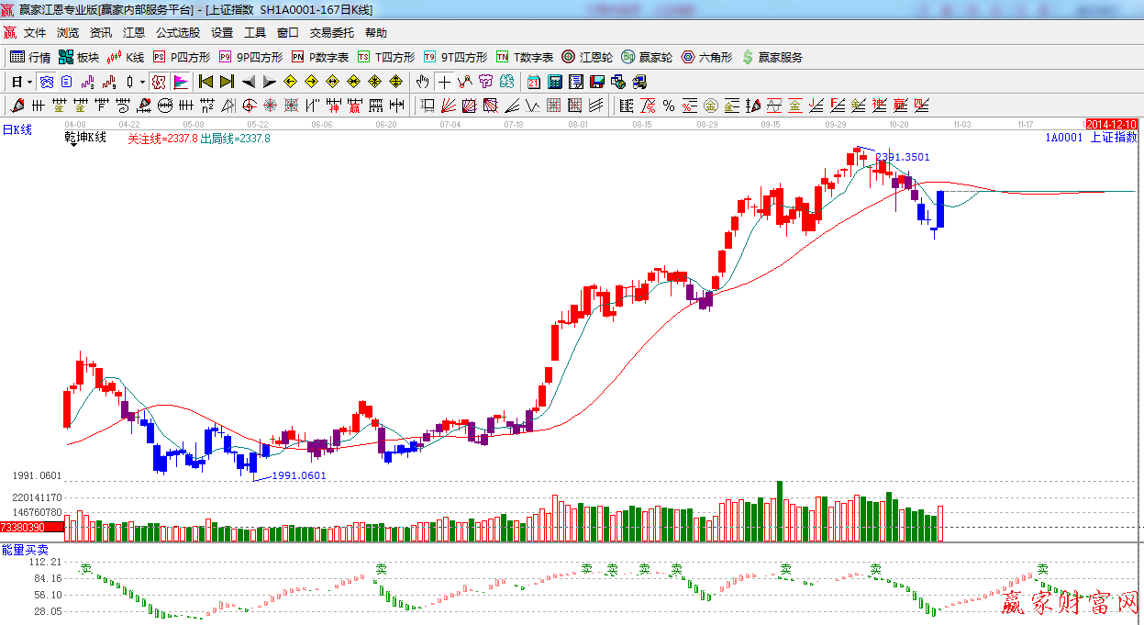The height and width of the screenshot is (625, 1144).
Task: Open the 交易委托 menu
Action: (x=331, y=32)
